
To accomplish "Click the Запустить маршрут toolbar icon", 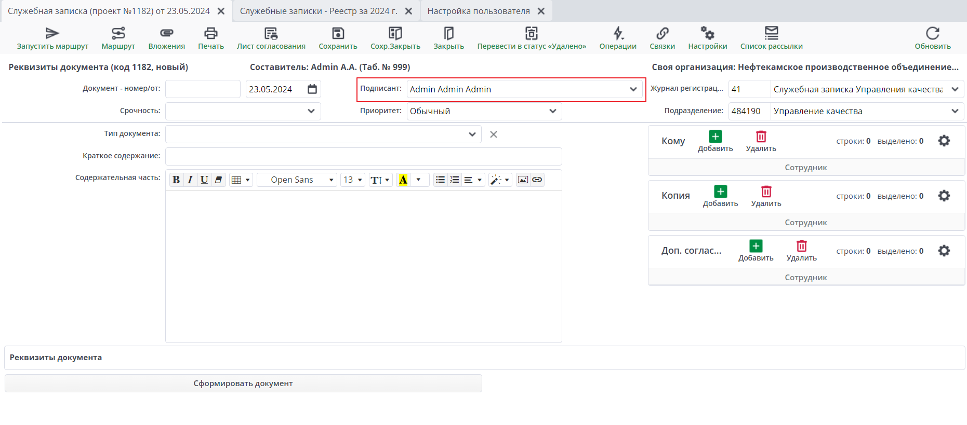I will (52, 34).
